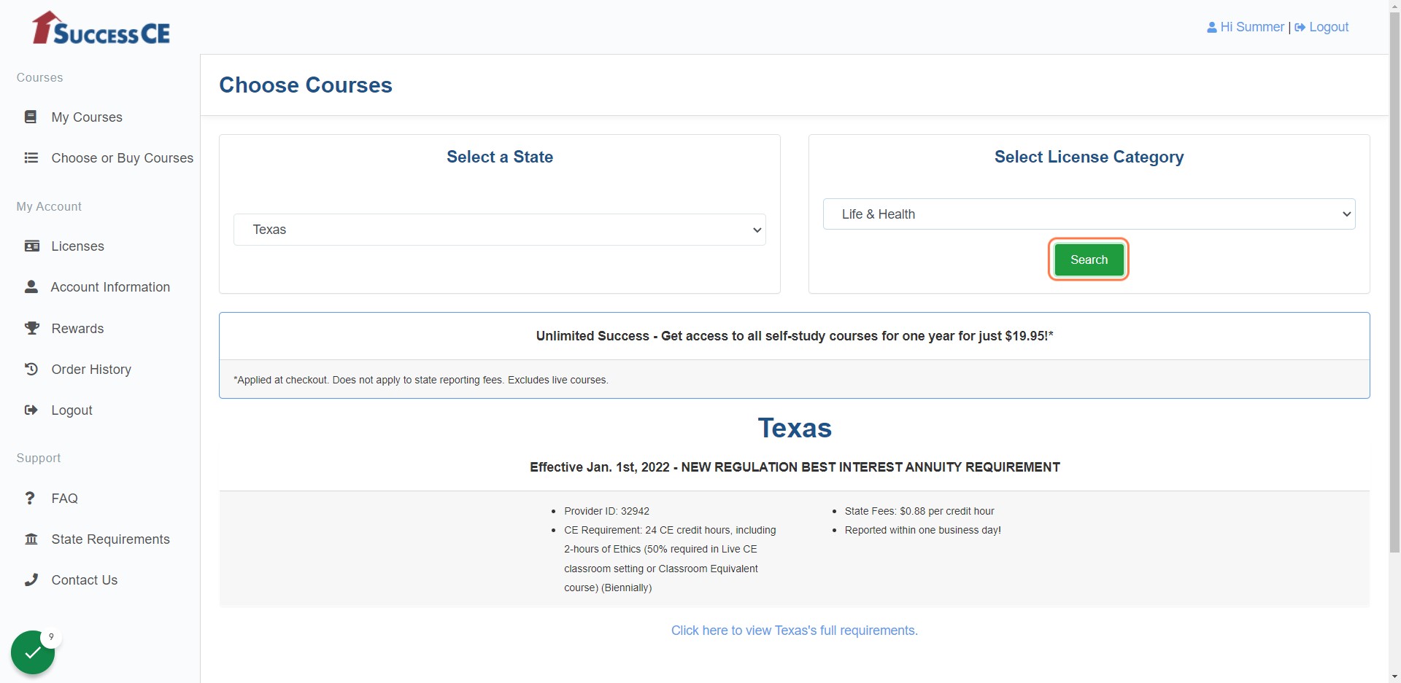
Task: Open the Texas state dropdown
Action: click(500, 230)
